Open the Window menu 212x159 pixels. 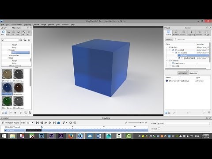point(65,25)
